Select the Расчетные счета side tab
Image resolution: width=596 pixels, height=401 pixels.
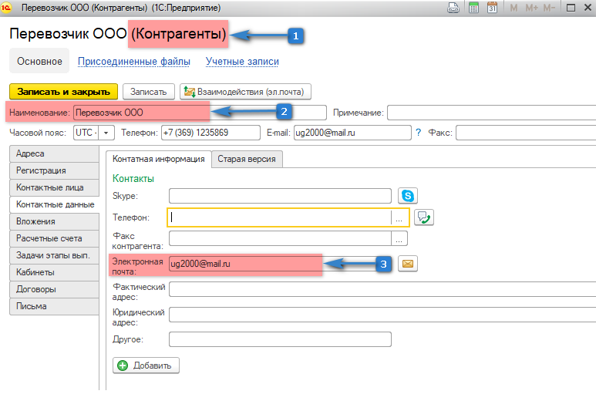(x=49, y=238)
